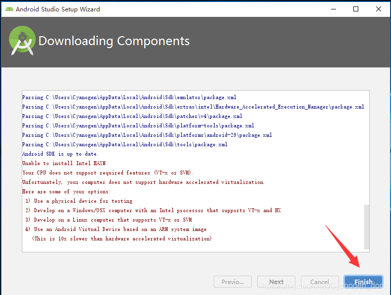Close the Setup Wizard window
This screenshot has height=295, width=391.
tap(379, 9)
